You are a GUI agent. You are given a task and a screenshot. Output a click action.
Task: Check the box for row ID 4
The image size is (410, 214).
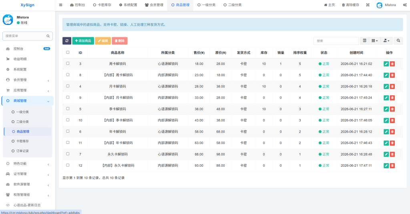coord(68,86)
